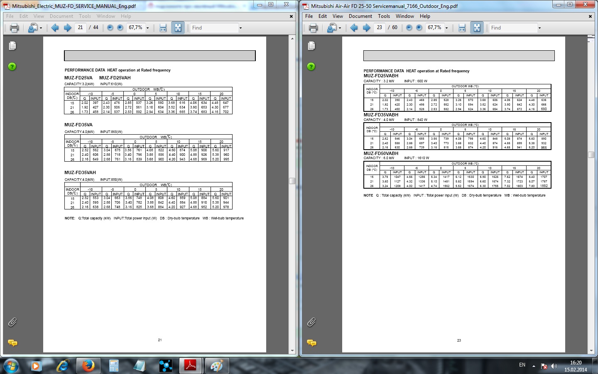Click Find field in right window
This screenshot has height=374, width=598.
pyautogui.click(x=513, y=28)
